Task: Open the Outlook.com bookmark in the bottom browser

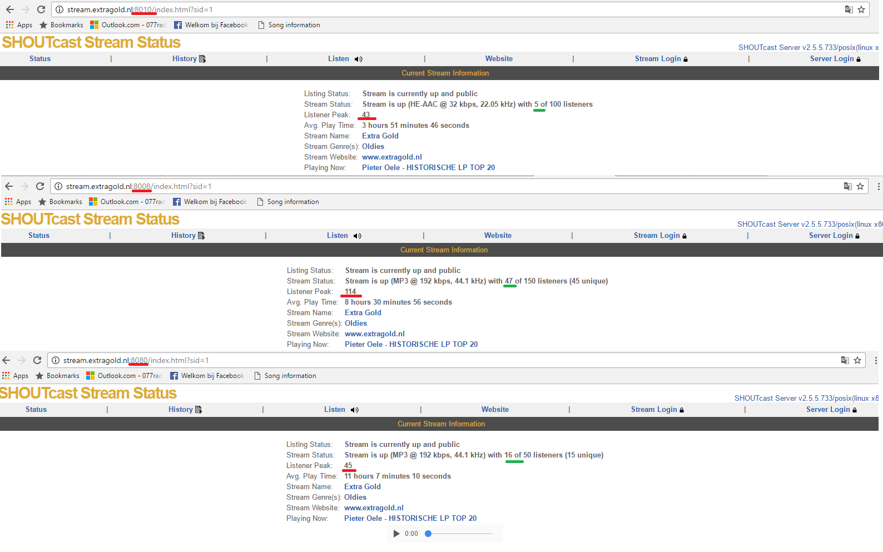Action: pyautogui.click(x=124, y=376)
